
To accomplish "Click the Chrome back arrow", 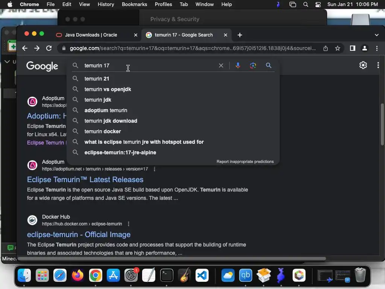I will 25,48.
